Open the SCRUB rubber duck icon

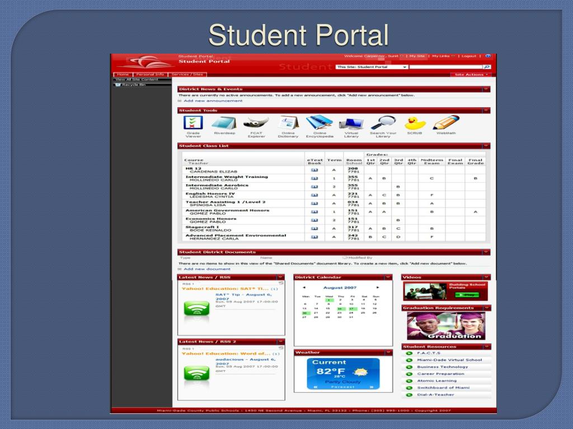[415, 123]
